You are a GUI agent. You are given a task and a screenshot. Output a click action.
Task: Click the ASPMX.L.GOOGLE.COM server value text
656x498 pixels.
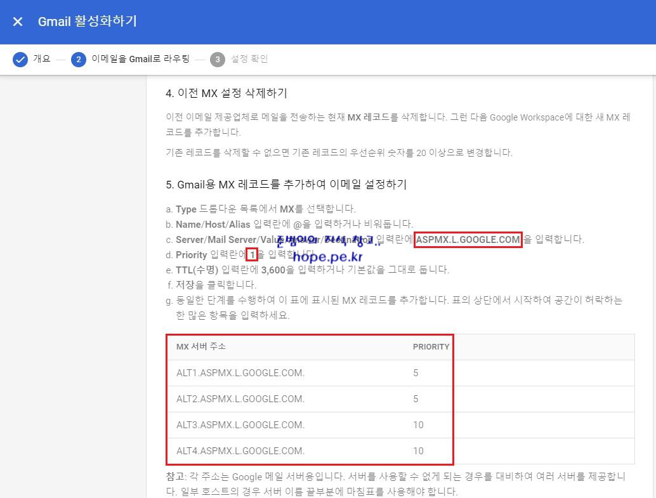pos(468,239)
